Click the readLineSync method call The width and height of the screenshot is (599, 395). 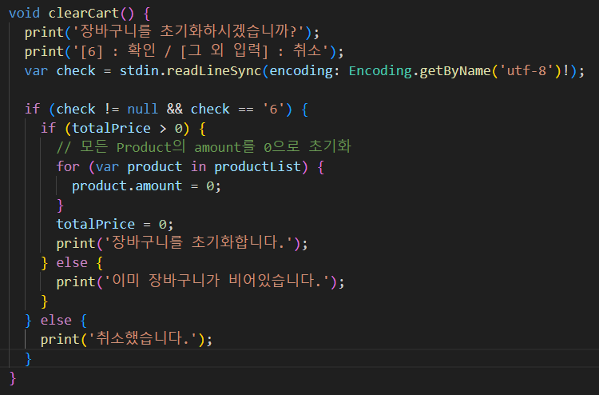214,70
